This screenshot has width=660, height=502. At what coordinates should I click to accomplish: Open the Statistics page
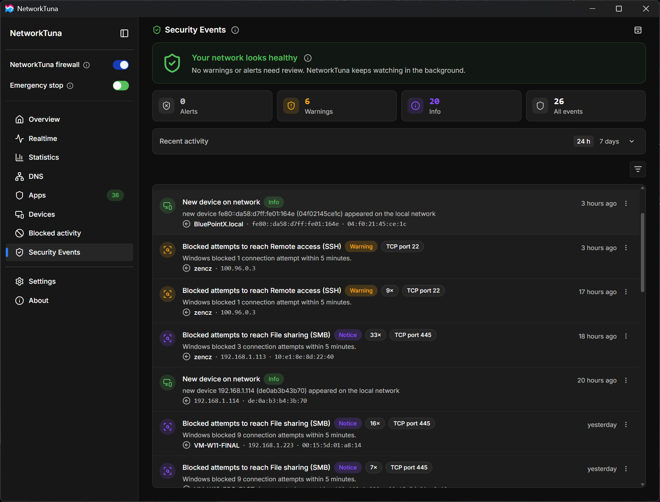click(69, 157)
